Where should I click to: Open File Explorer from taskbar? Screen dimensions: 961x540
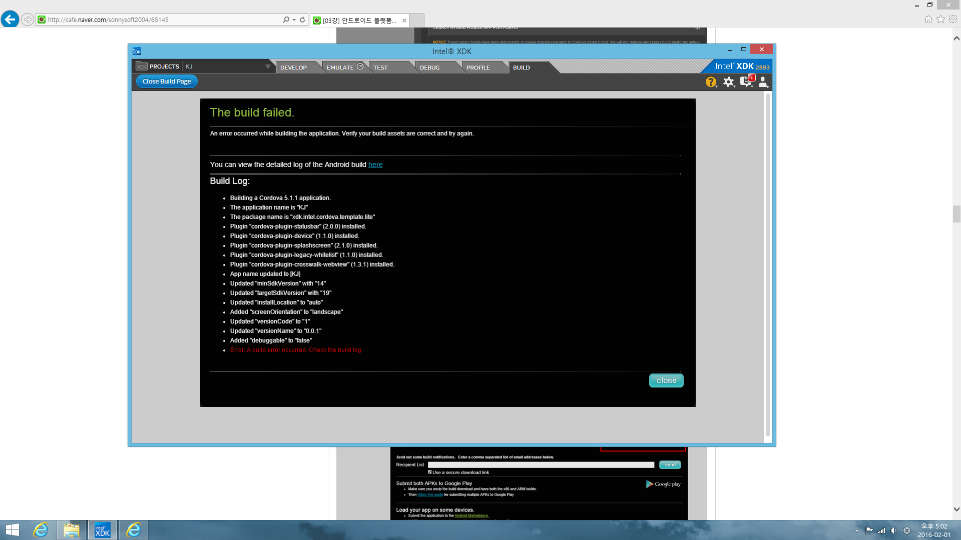pos(71,530)
